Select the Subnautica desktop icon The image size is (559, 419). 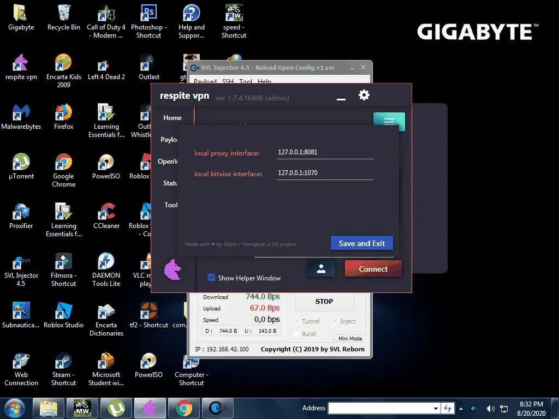[21, 315]
